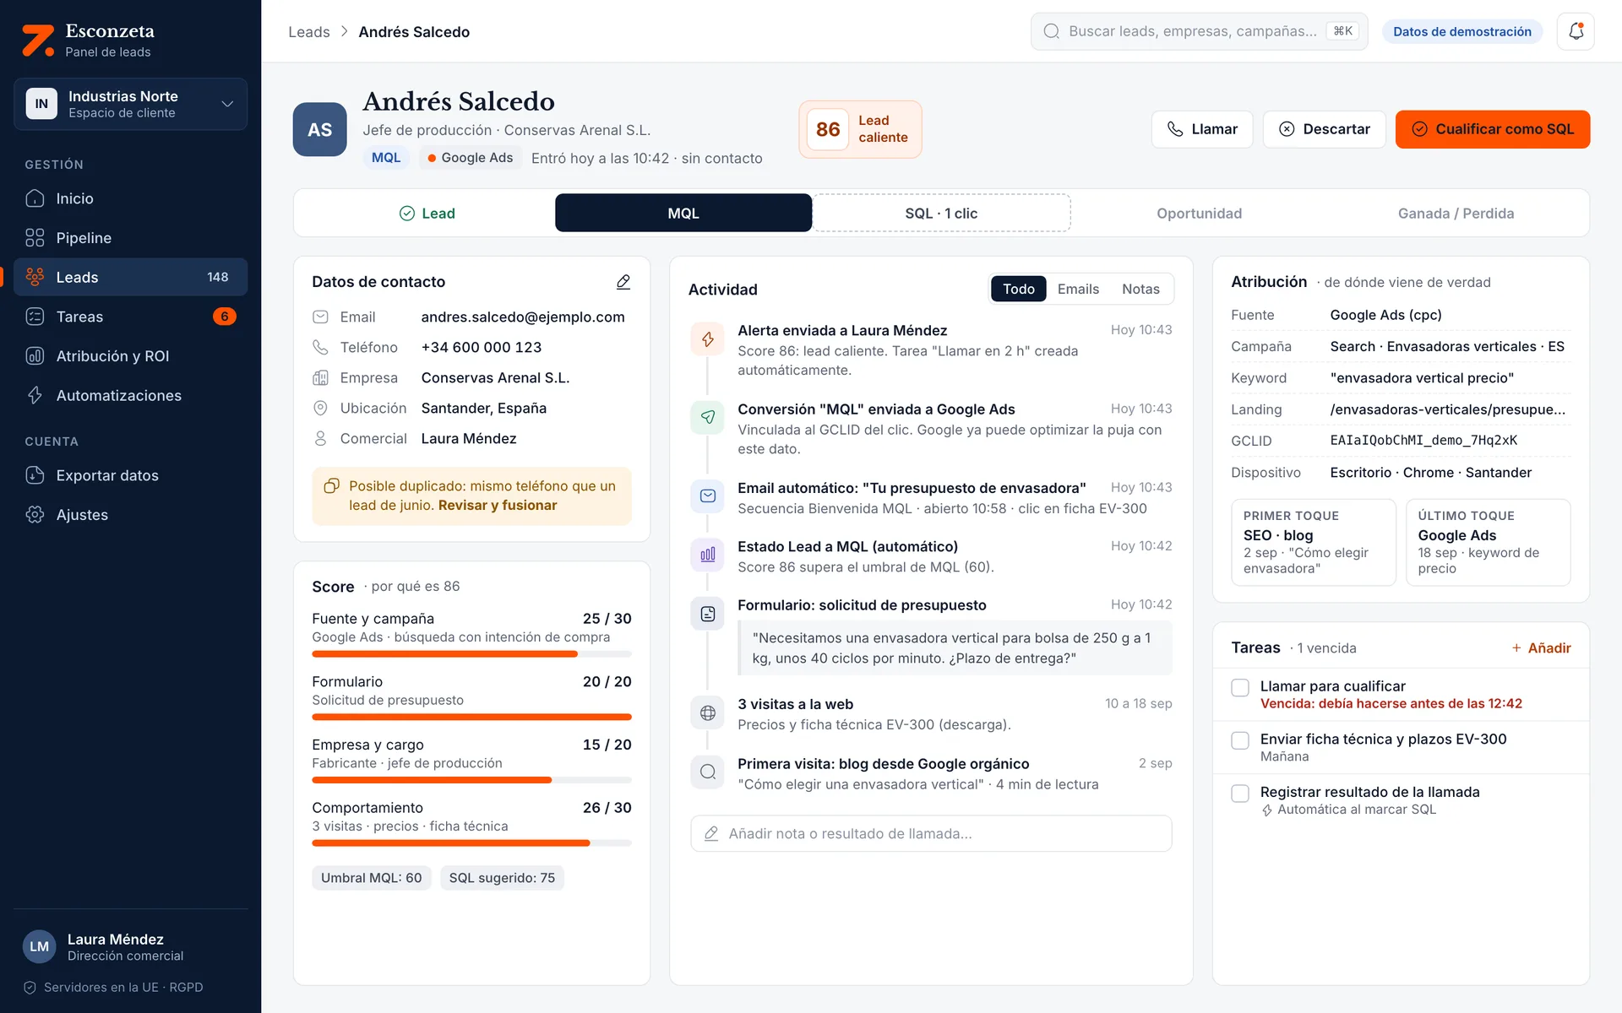Screen dimensions: 1622x1013
Task: Check the Llamar para calificar task
Action: click(1240, 687)
